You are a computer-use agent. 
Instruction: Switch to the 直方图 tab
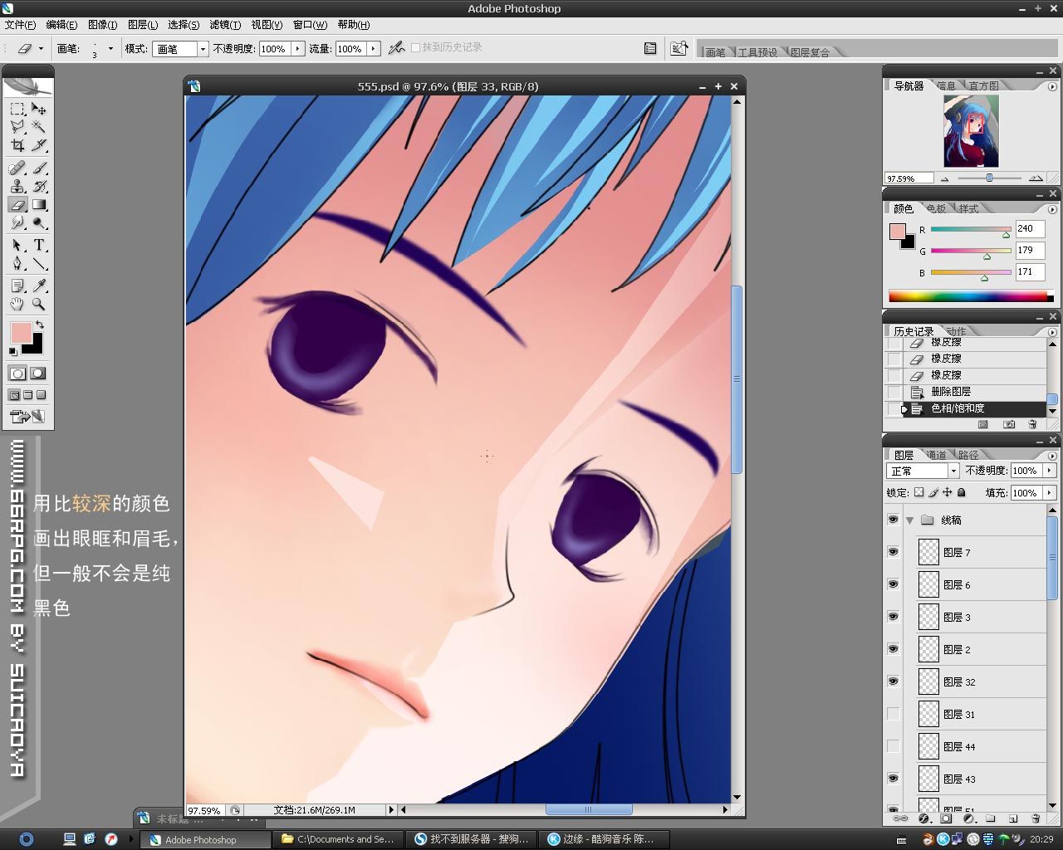coord(983,85)
